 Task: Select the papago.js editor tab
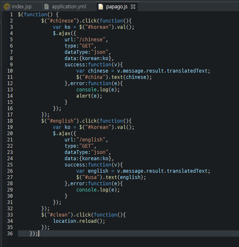coord(117,7)
